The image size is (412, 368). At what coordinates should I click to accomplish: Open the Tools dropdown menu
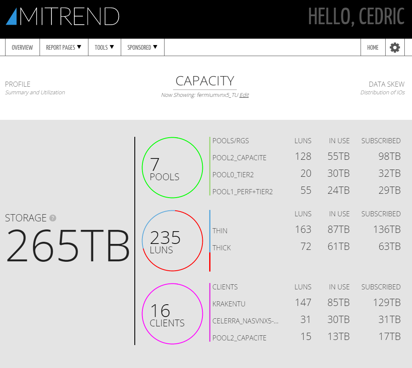point(105,48)
